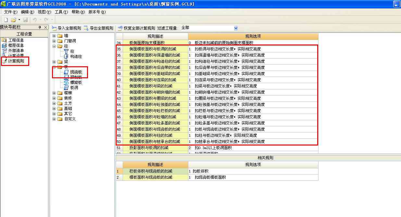Expand the 楼梯 tree node
Viewport: 401px width, 217px height.
(54, 93)
